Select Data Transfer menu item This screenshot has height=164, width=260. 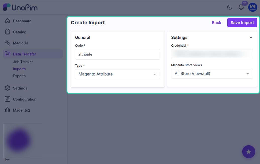33,54
